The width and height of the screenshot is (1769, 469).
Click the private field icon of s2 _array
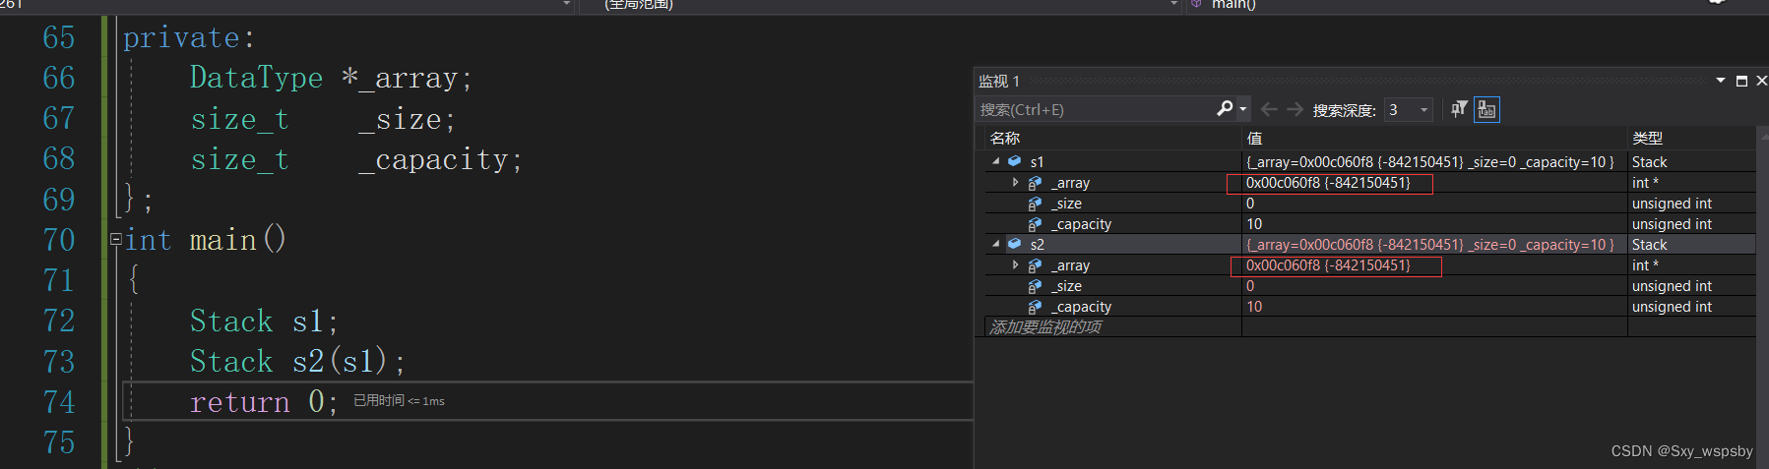[1035, 265]
